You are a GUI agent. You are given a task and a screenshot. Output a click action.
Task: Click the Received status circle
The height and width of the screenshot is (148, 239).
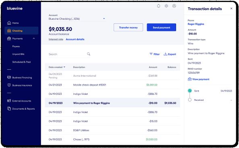click(x=190, y=100)
